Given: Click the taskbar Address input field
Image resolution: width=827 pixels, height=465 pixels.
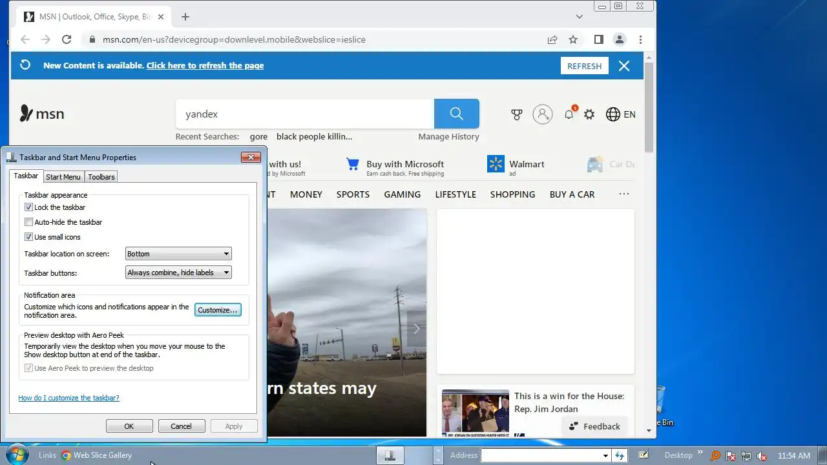Looking at the screenshot, I should click(x=540, y=455).
